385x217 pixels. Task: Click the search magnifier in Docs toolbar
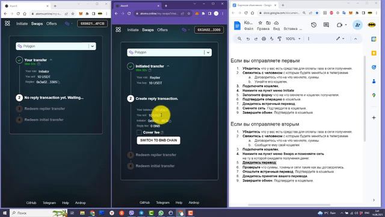(239, 39)
